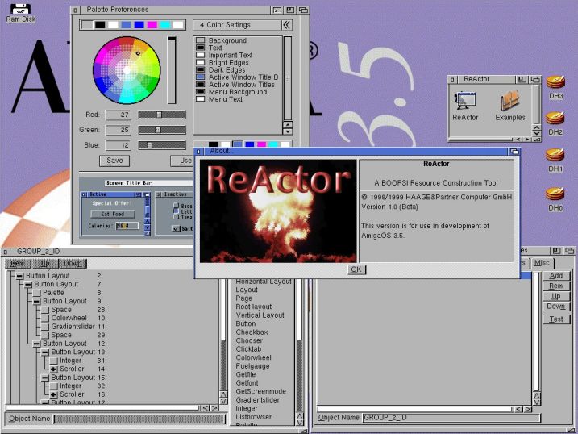This screenshot has width=578, height=434.
Task: Select Fuelgauge in the class list
Action: [252, 366]
